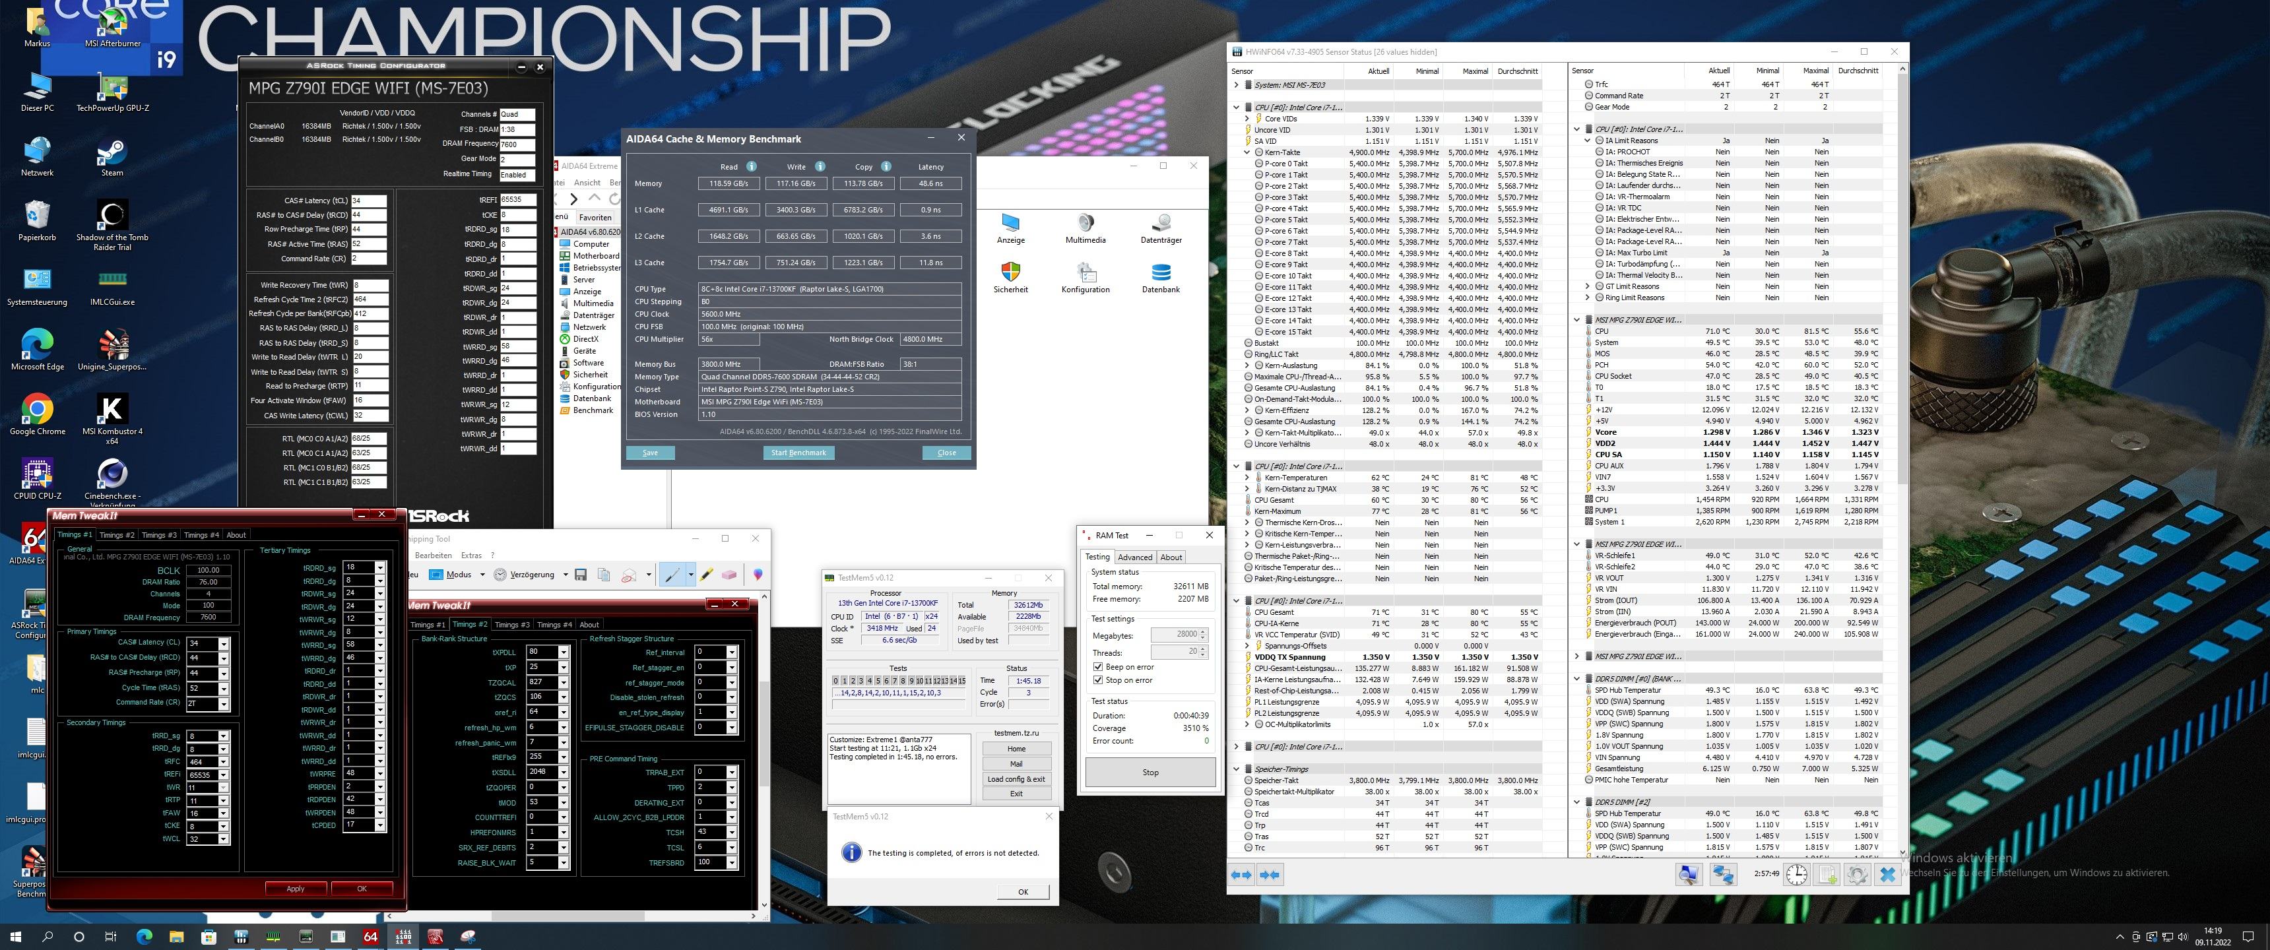Click the HWiNFO magnifier monitor summary button
Image resolution: width=2270 pixels, height=950 pixels.
1689,874
